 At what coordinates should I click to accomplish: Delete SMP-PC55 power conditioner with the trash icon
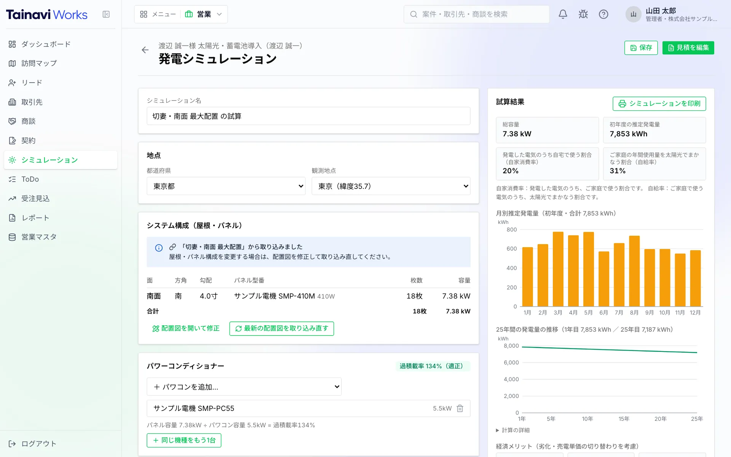click(x=460, y=408)
